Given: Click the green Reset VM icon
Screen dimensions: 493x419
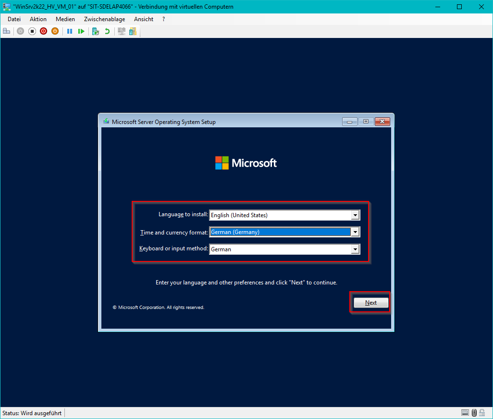Looking at the screenshot, I should tap(81, 31).
